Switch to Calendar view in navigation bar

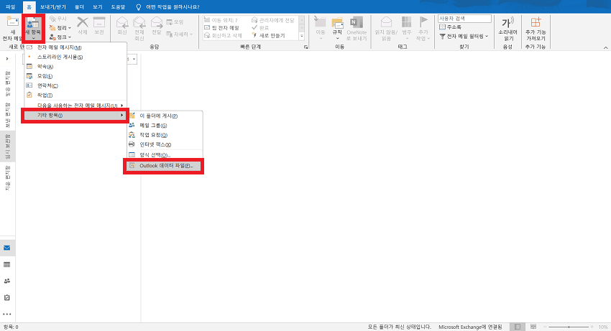(7, 265)
